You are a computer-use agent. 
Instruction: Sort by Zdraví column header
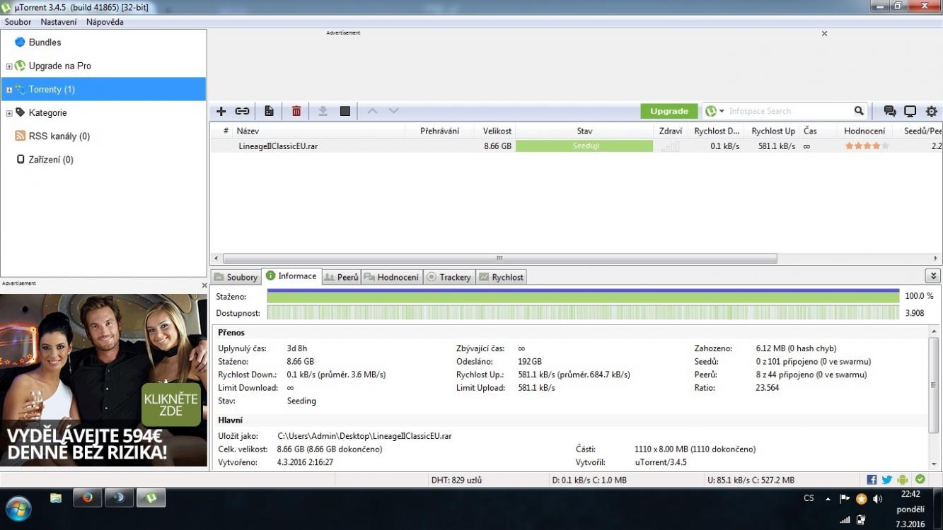coord(670,131)
